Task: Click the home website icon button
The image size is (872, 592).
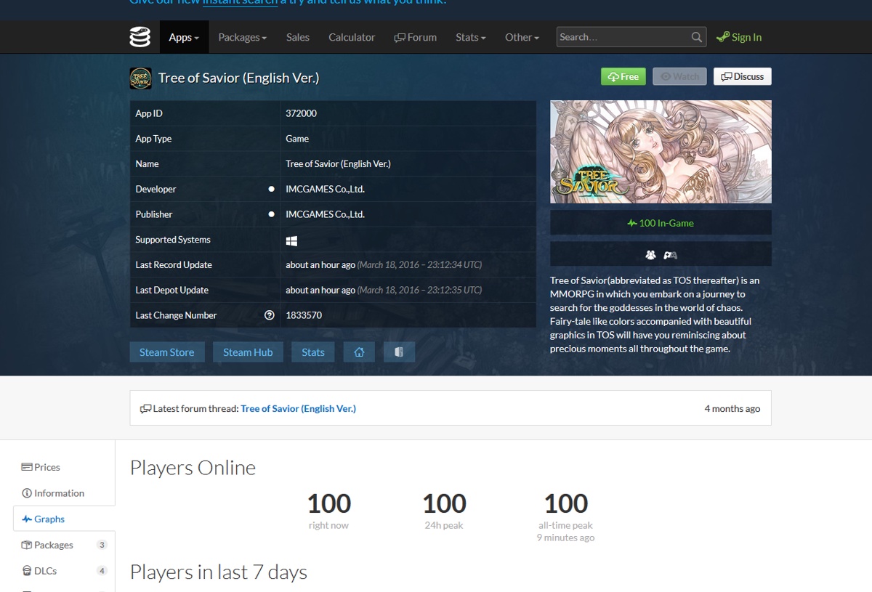Action: coord(359,352)
